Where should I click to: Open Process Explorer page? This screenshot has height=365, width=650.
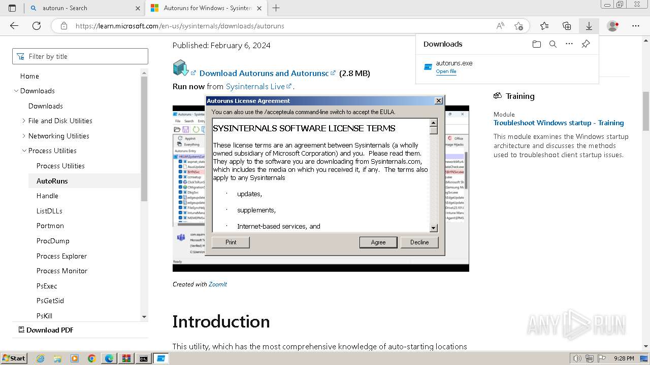[x=61, y=256]
